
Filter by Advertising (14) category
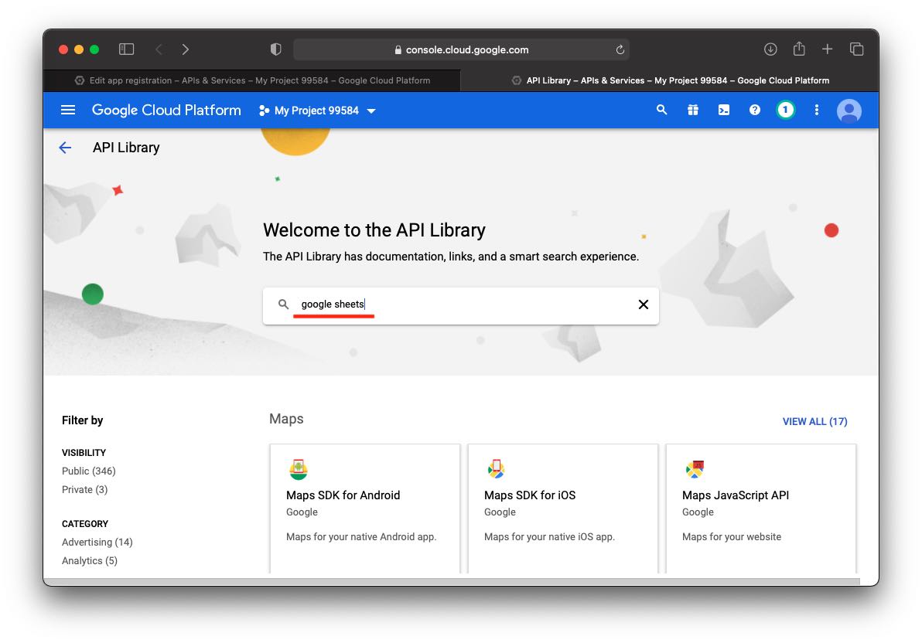click(97, 542)
